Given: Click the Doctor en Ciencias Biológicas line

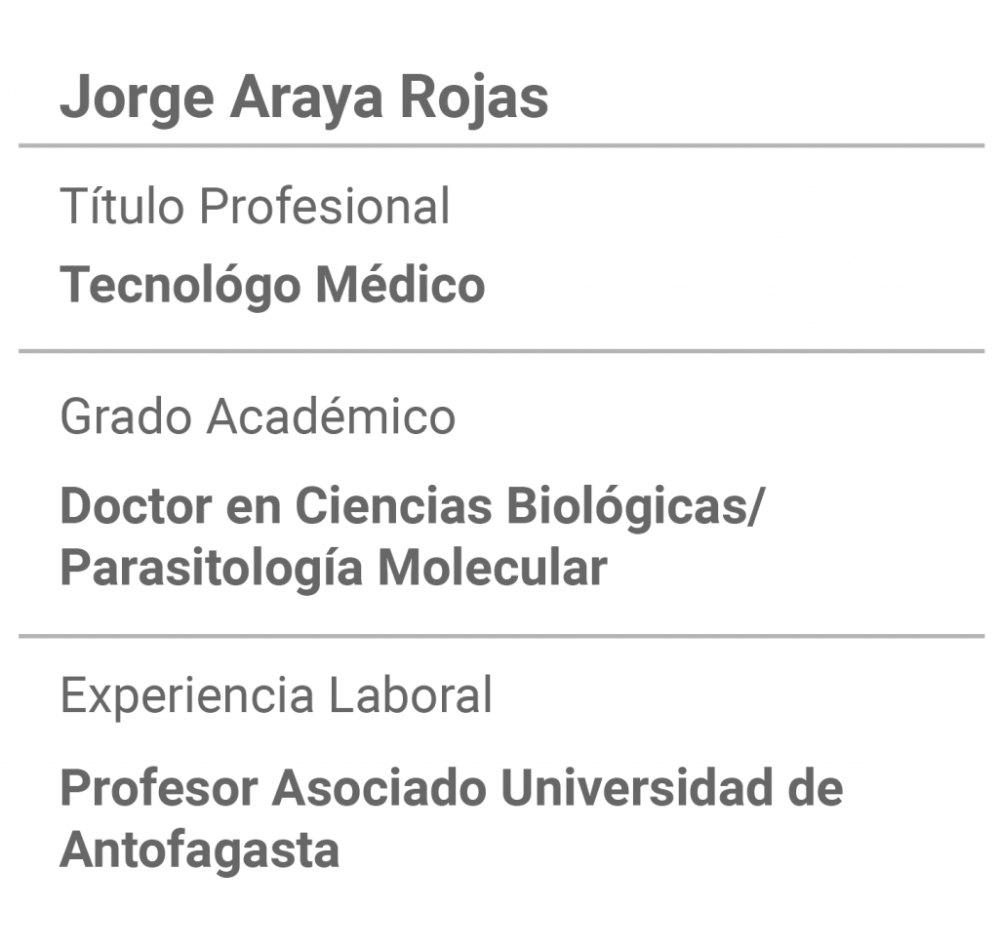Looking at the screenshot, I should 412,507.
